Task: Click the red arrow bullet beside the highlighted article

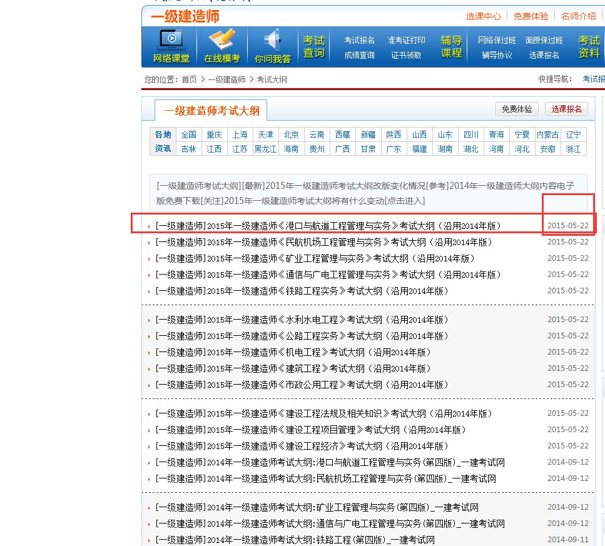Action: pos(149,225)
